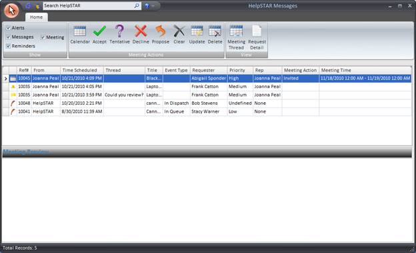
Task: Click the 'In Dispatch' event type cell
Action: tap(177, 103)
